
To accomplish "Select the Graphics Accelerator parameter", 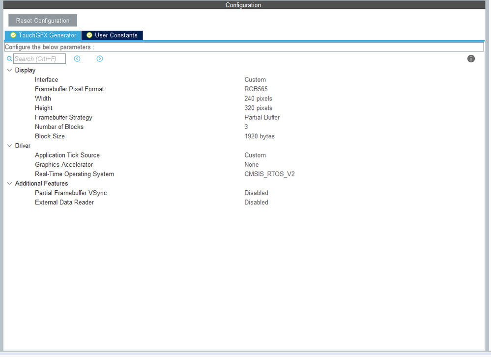I will pyautogui.click(x=64, y=165).
